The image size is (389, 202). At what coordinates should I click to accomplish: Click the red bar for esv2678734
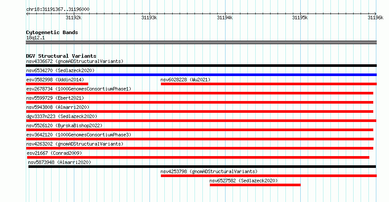point(199,93)
